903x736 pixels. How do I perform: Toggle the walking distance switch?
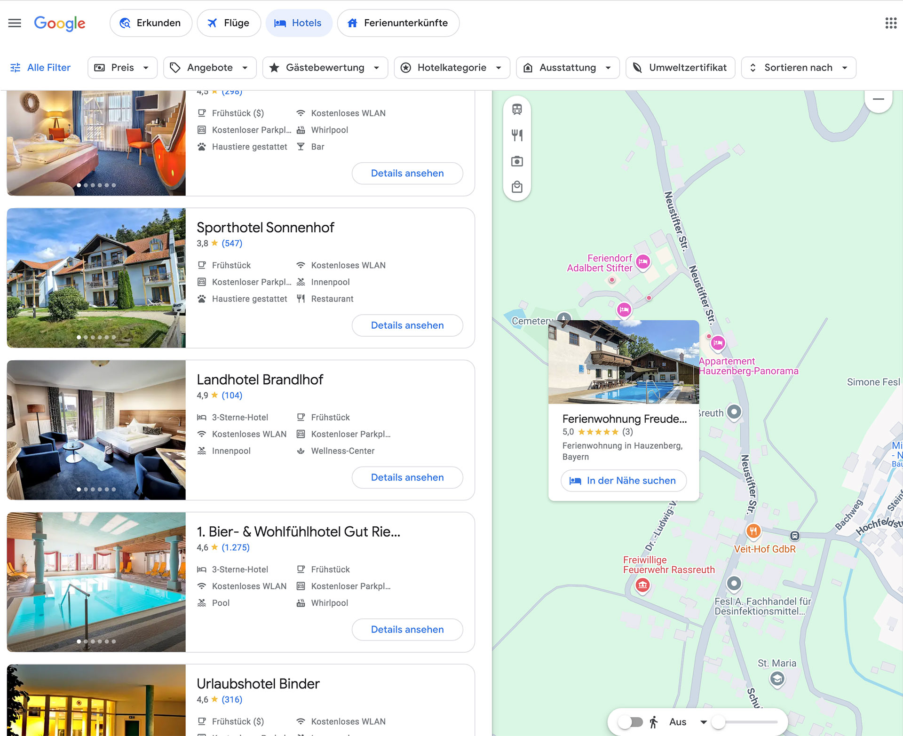coord(630,722)
